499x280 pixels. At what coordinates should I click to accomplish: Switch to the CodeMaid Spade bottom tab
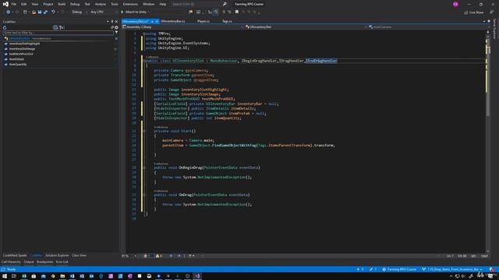pos(15,256)
